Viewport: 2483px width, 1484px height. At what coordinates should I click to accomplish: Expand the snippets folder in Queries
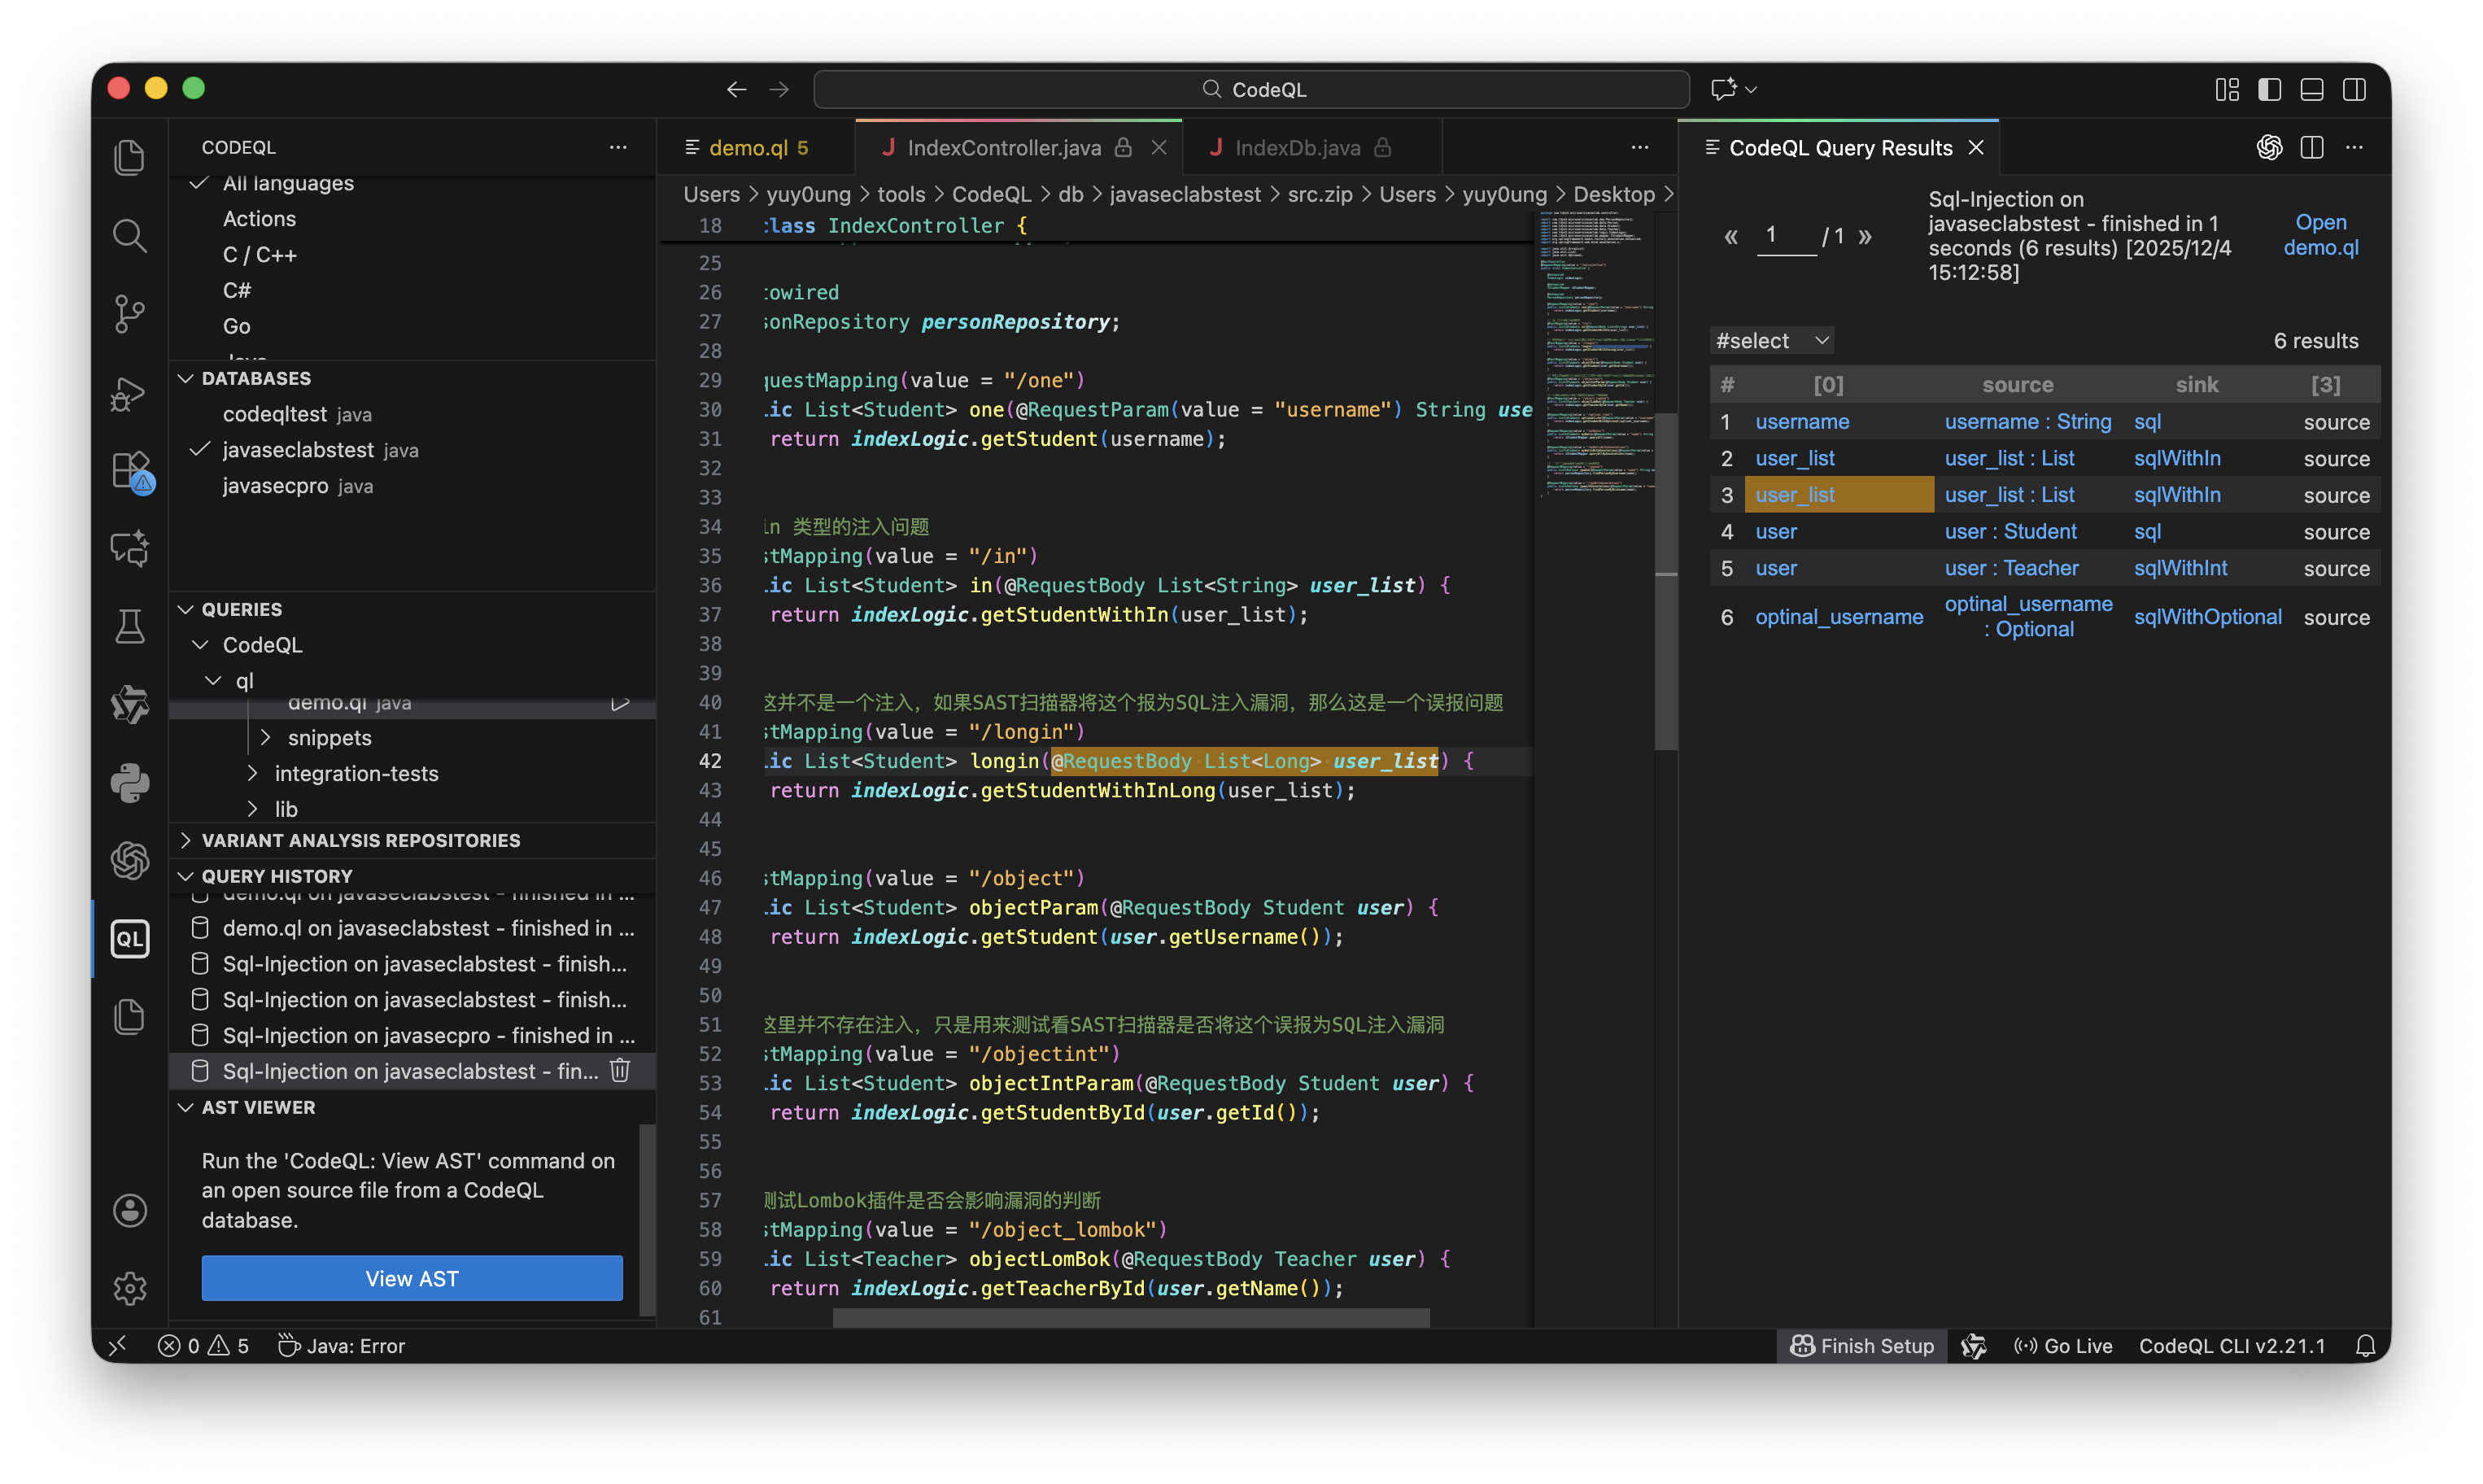click(x=329, y=738)
